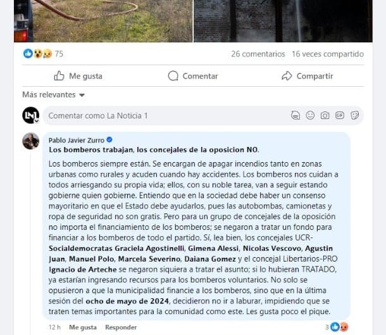Open the 16 veces compartido link
Screen dimensions: 386x335
(x=328, y=54)
